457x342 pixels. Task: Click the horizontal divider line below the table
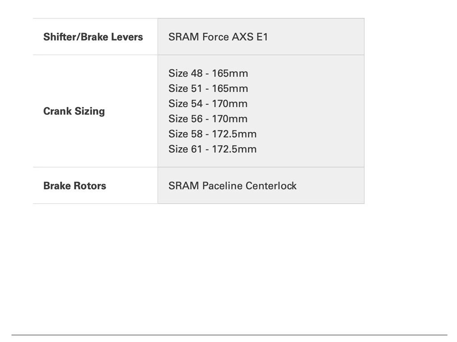click(229, 335)
